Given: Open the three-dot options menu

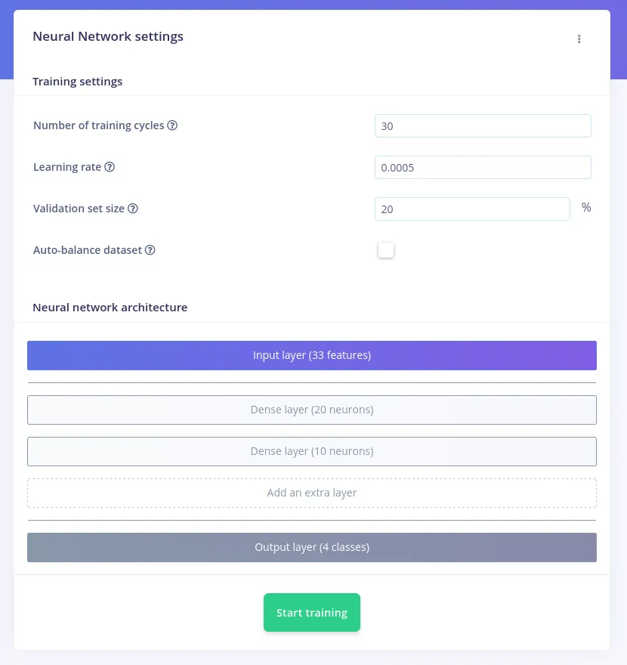Looking at the screenshot, I should click(579, 39).
